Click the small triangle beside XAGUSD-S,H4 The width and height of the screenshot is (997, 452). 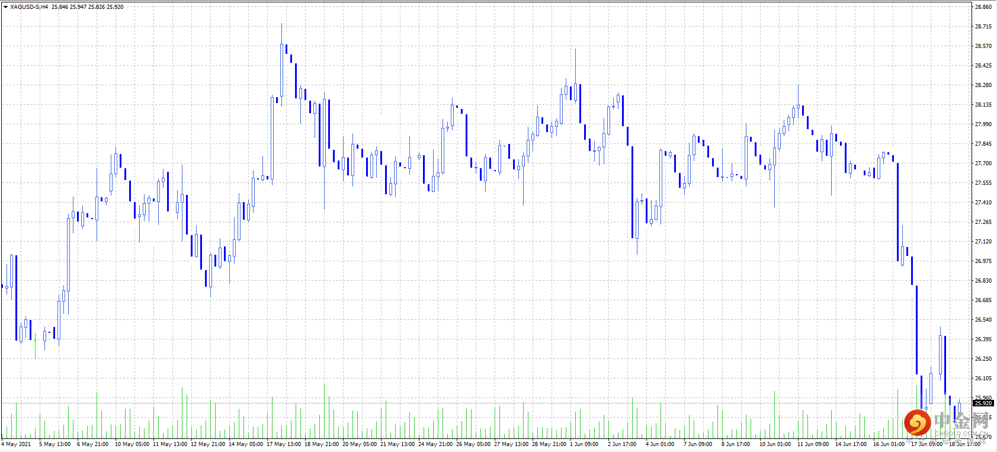pyautogui.click(x=5, y=7)
